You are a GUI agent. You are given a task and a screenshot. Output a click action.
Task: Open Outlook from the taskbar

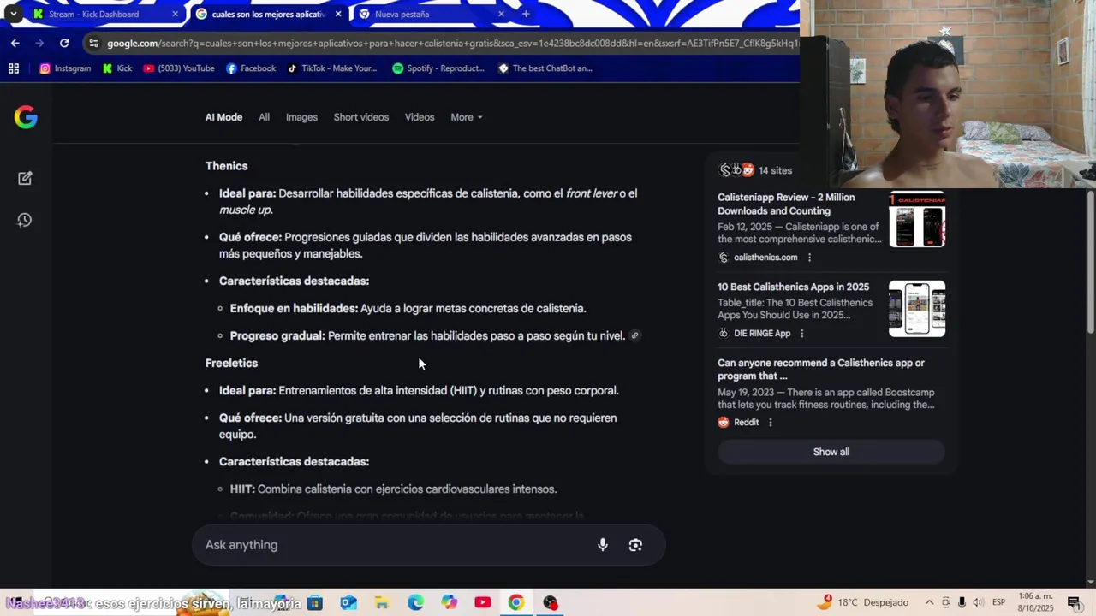click(348, 603)
